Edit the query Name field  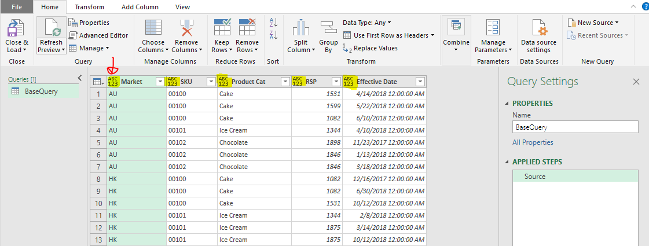point(575,127)
